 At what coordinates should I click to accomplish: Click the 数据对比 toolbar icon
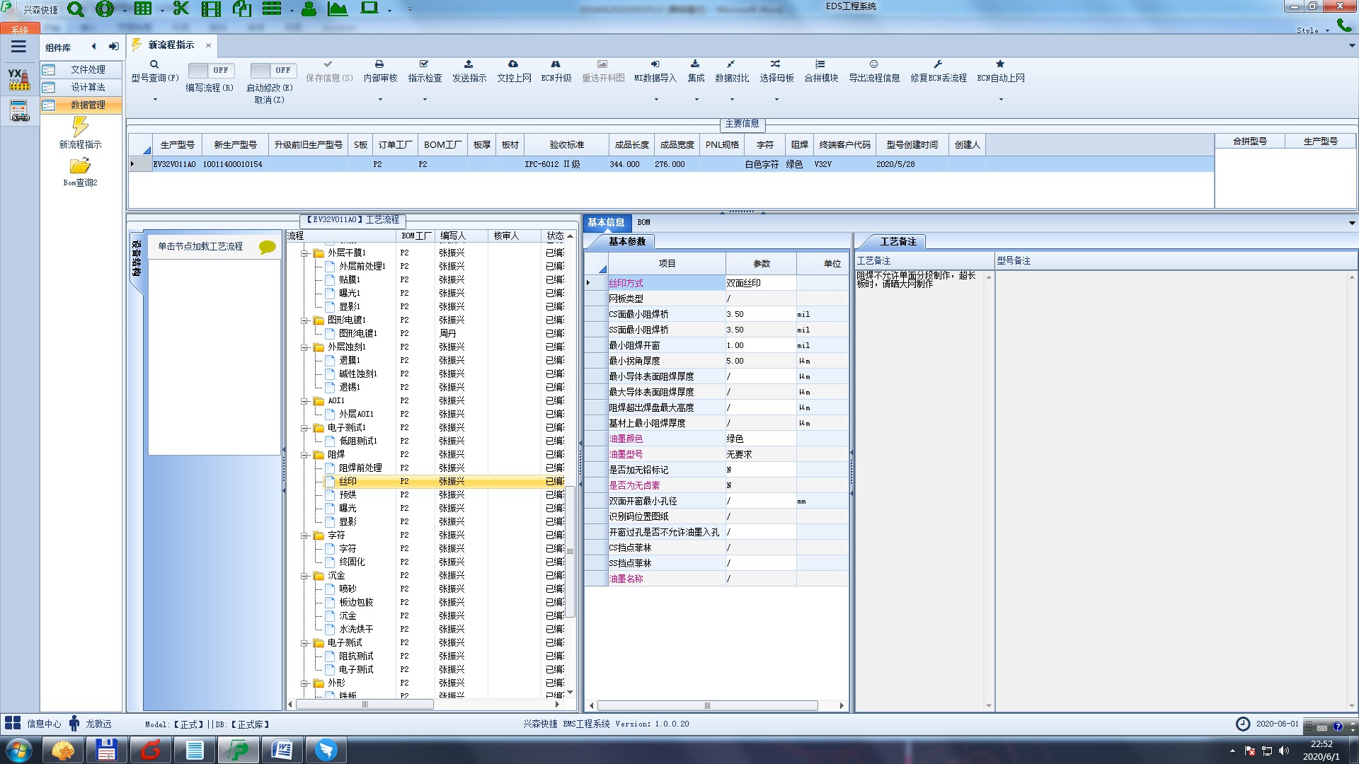(731, 64)
